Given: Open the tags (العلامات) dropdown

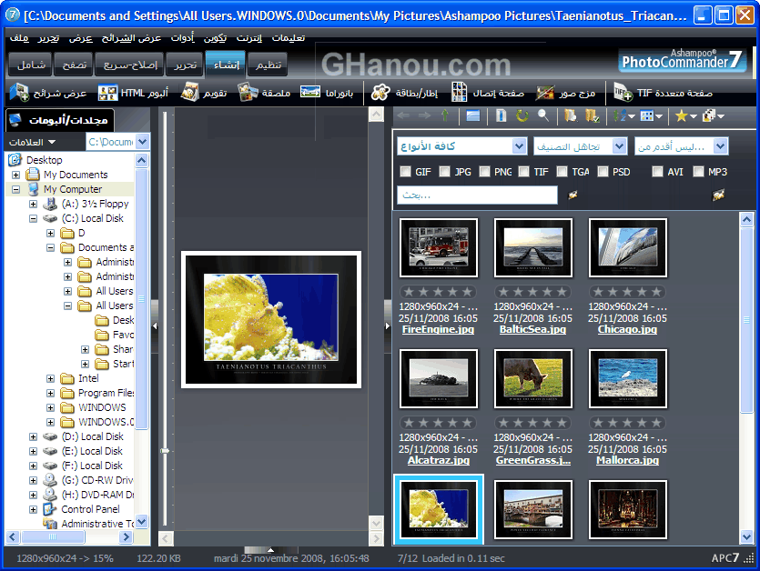Looking at the screenshot, I should pyautogui.click(x=32, y=142).
